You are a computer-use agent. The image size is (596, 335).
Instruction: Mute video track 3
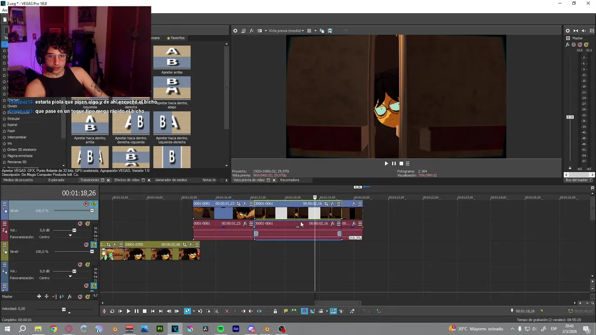[86, 245]
